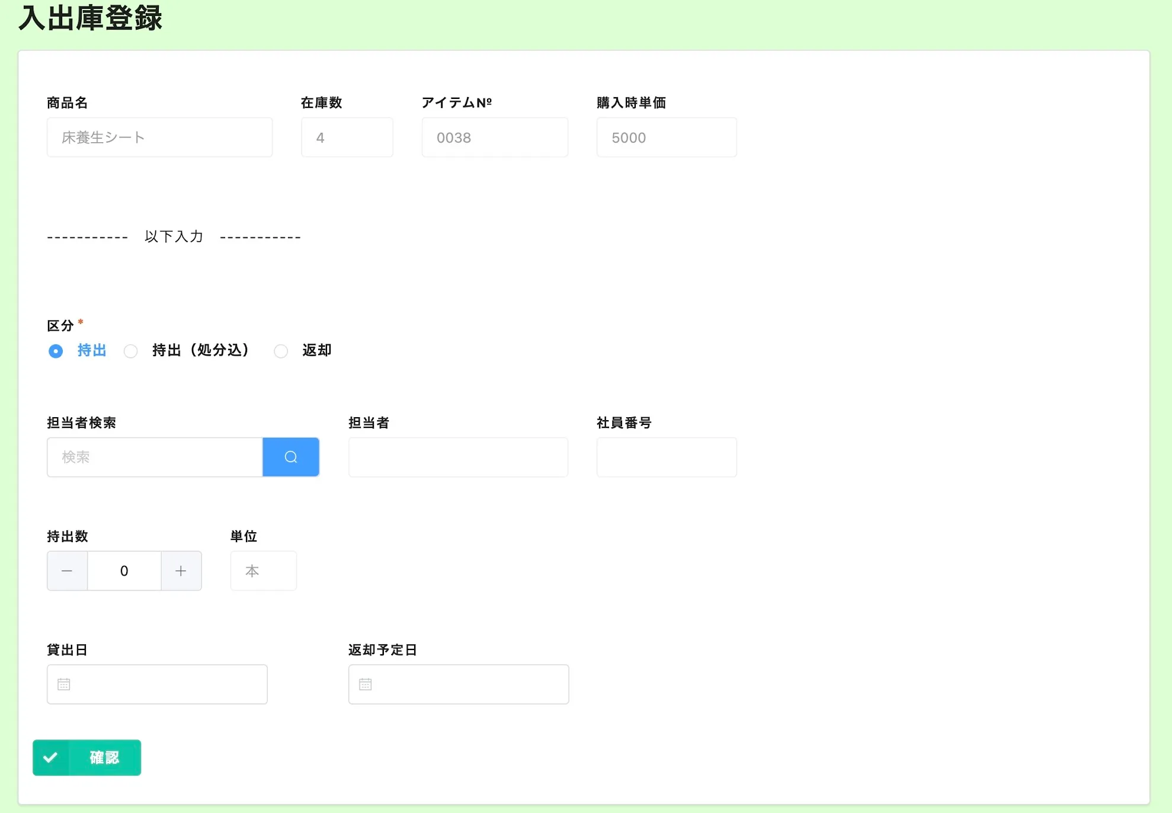This screenshot has height=813, width=1172.
Task: Select 持出（処分込）radio option
Action: pos(131,351)
